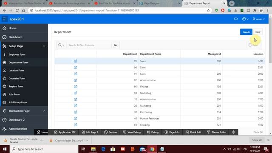Open Chrome from the taskbar
The height and width of the screenshot is (153, 272).
coord(152,149)
